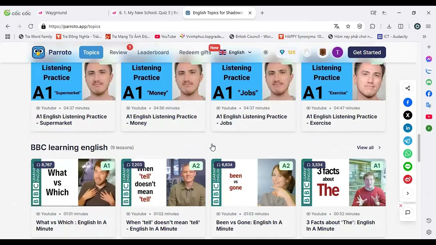
Task: Open the shield protection icon
Action: [360, 27]
